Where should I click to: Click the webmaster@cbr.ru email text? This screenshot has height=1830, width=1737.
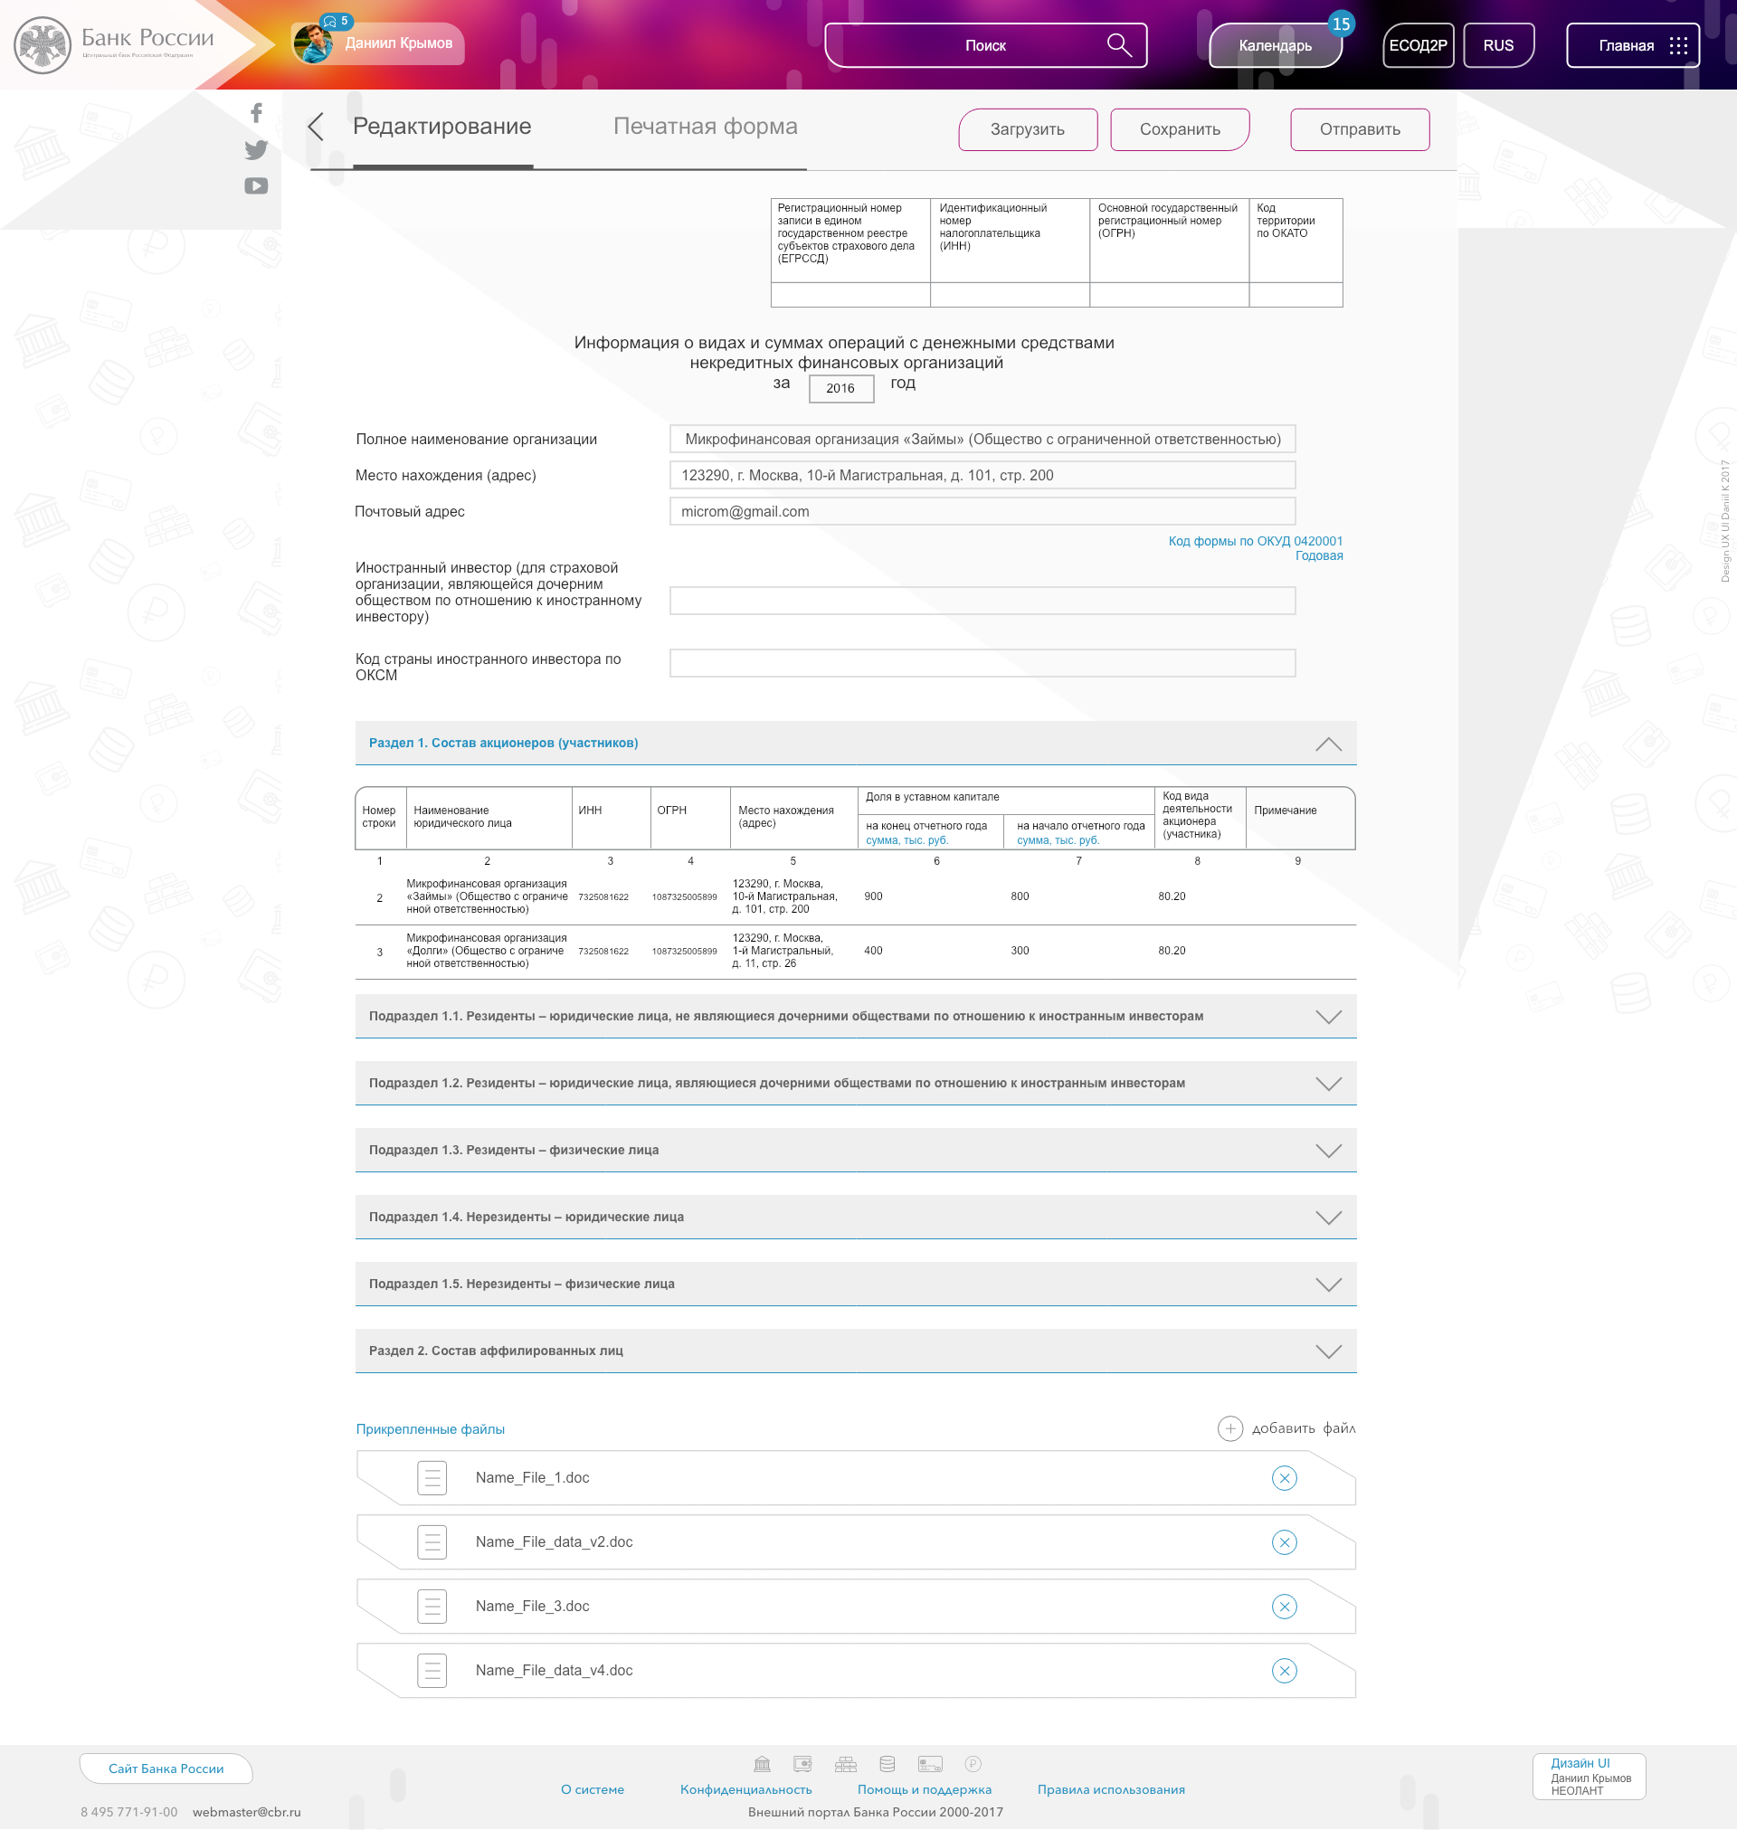246,1812
